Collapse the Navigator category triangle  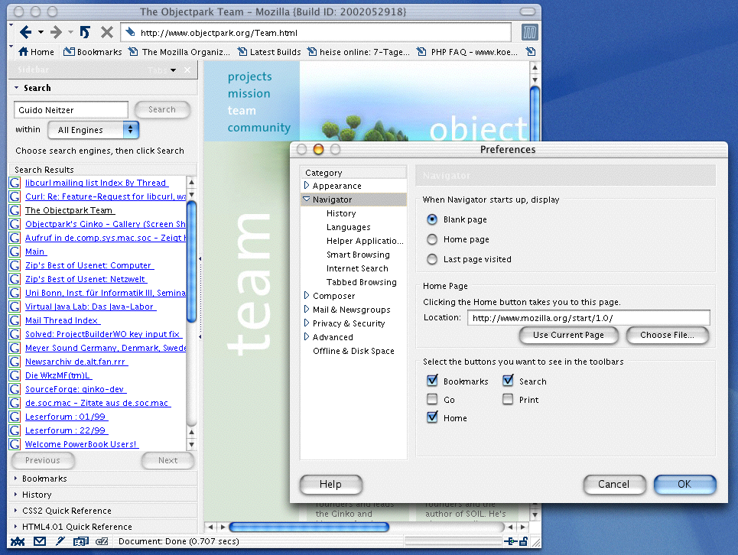pos(307,199)
